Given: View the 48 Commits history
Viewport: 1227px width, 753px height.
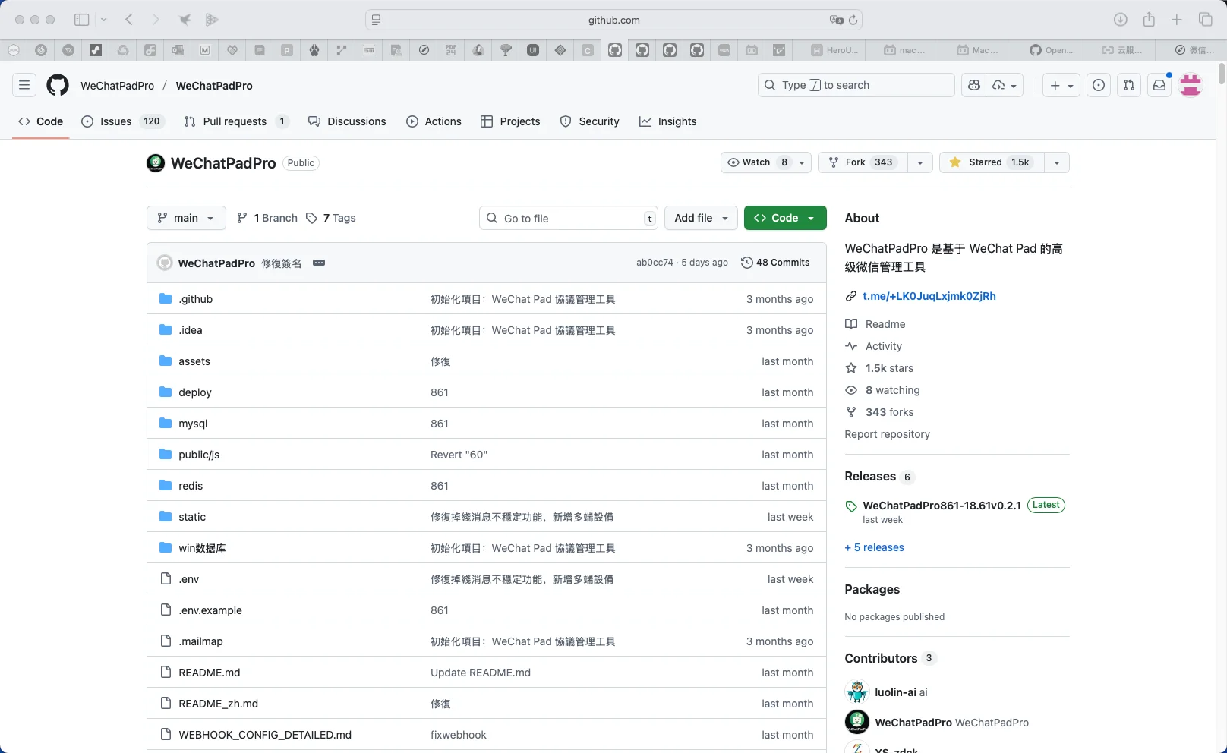Looking at the screenshot, I should 775,263.
